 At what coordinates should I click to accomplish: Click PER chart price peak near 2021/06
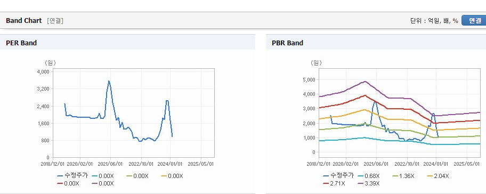click(x=109, y=81)
